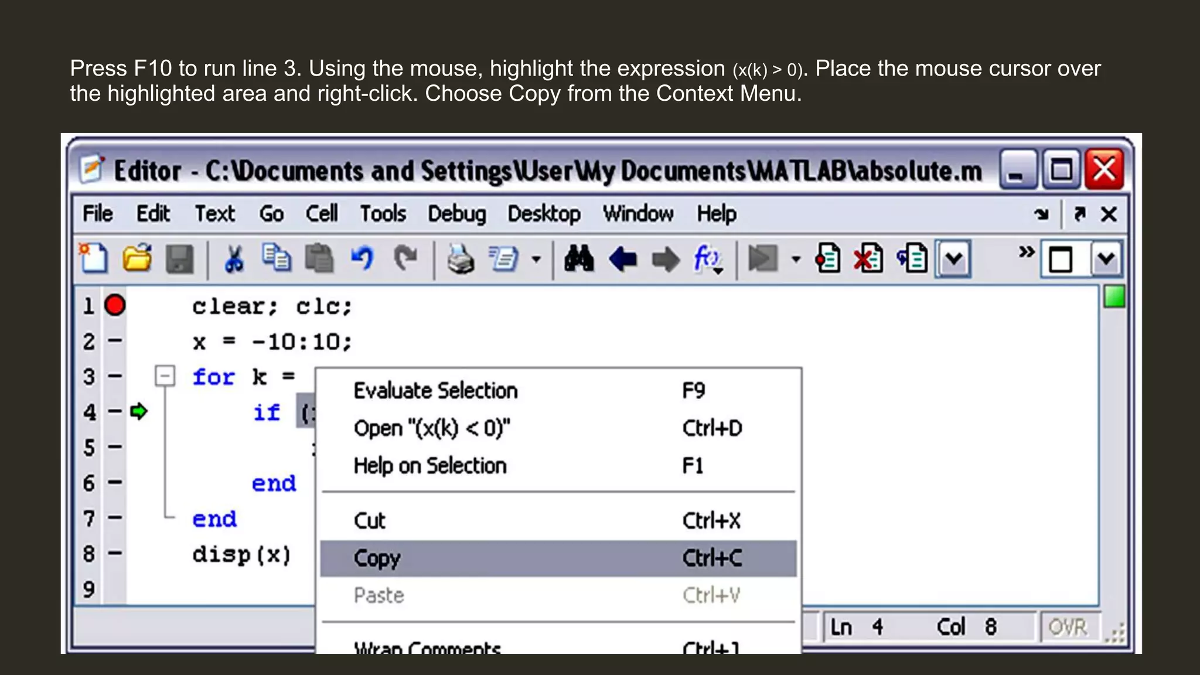The image size is (1200, 675).
Task: Click the Set/clear breakpoint icon
Action: pos(827,258)
